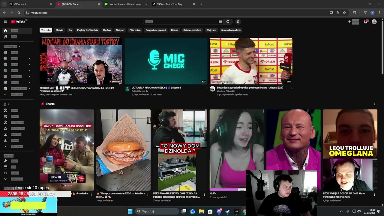Select the Piłka nożna filter chip
Image resolution: width=384 pixels, height=216 pixels.
tap(135, 30)
